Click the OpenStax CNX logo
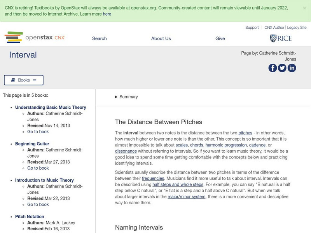 point(35,38)
